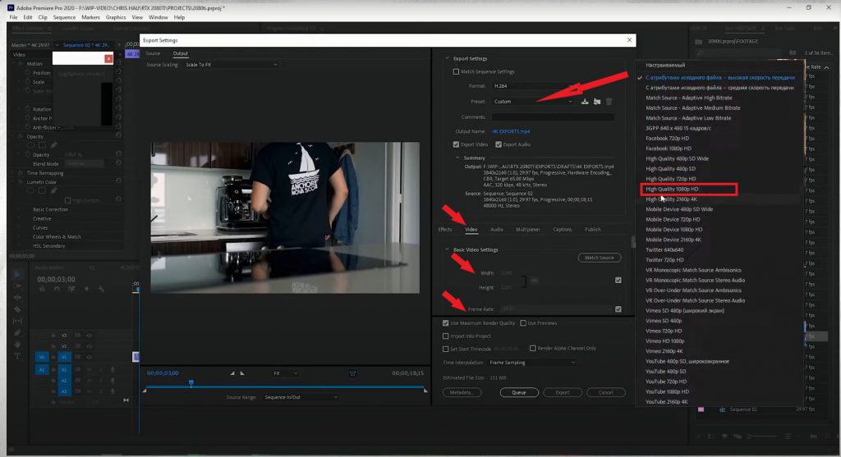This screenshot has height=457, width=841.
Task: Switch to the Publish tab
Action: pos(593,229)
